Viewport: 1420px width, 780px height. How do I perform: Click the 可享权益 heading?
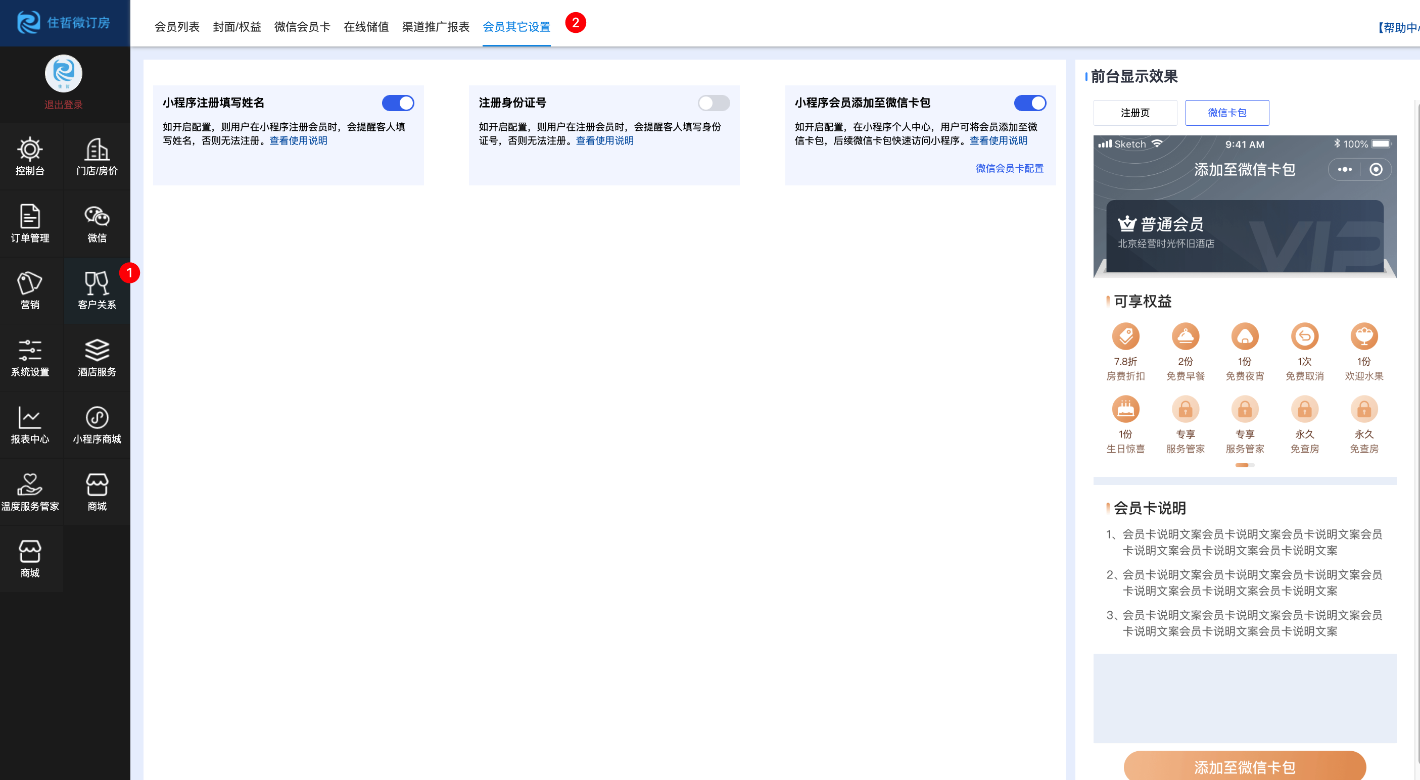coord(1142,301)
